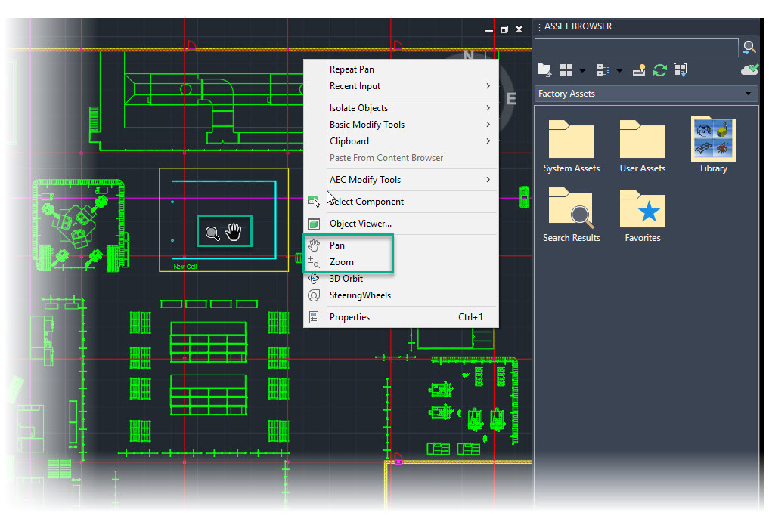
Task: Click the cloud sync status icon
Action: click(749, 69)
